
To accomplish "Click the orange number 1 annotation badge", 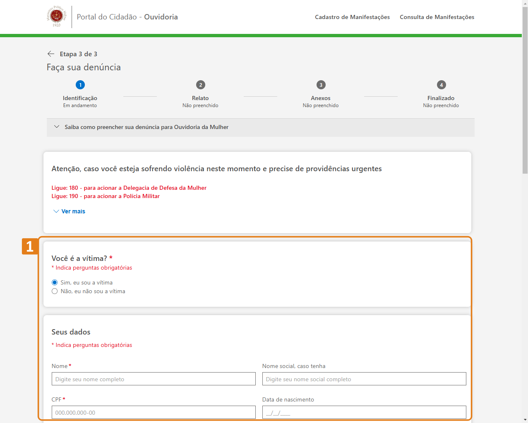I will point(30,246).
